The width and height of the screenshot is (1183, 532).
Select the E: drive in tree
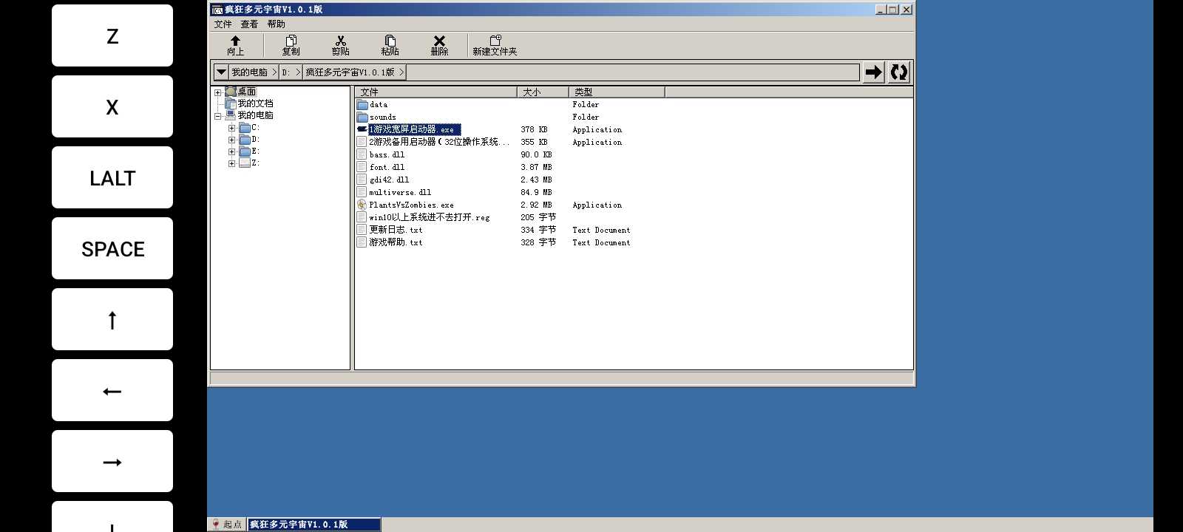(255, 151)
